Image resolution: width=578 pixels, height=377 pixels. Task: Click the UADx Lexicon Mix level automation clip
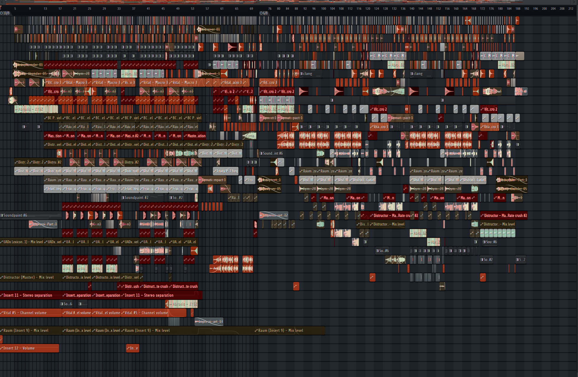coord(22,242)
